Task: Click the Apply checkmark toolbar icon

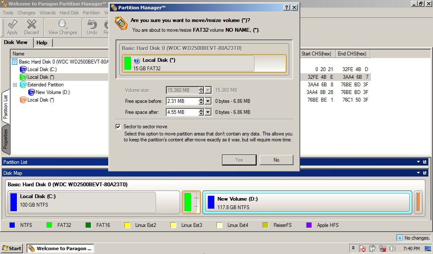Action: point(12,24)
